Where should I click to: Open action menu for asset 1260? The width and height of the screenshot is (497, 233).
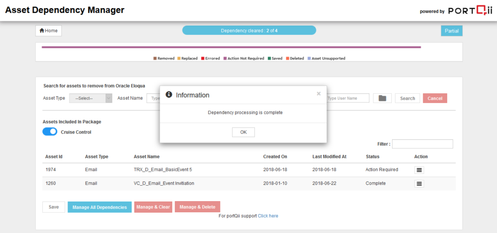[x=420, y=184]
